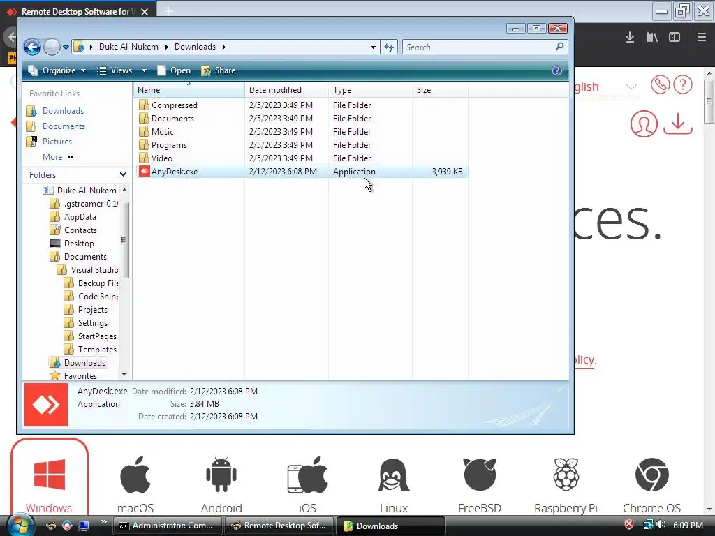Select Duke Al-Nukem in address breadcrumb

[x=128, y=47]
